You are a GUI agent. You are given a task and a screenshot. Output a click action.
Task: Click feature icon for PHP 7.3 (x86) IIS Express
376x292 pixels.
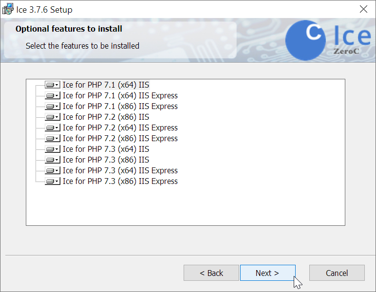click(x=52, y=181)
